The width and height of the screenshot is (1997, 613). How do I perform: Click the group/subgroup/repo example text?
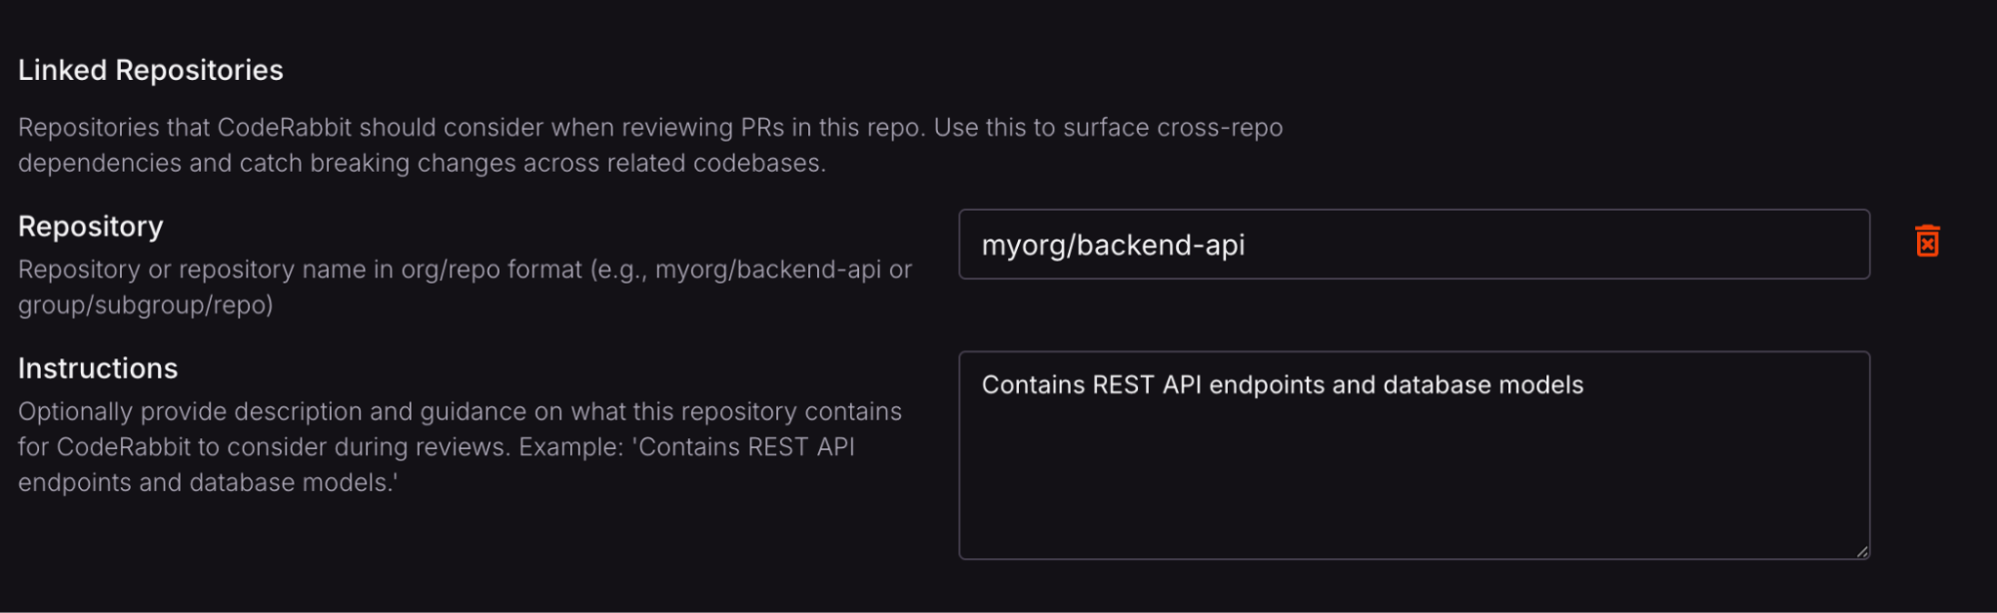[x=146, y=306]
